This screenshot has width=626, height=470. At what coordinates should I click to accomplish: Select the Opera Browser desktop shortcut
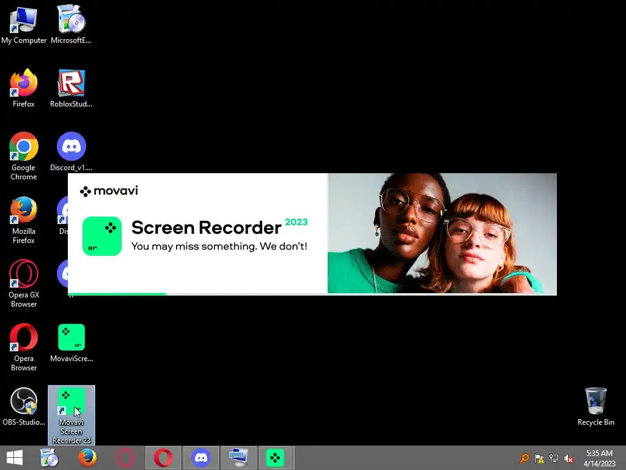pos(24,347)
